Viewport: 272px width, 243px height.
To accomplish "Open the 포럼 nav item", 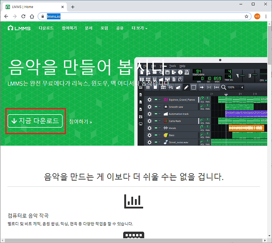I will [104, 28].
